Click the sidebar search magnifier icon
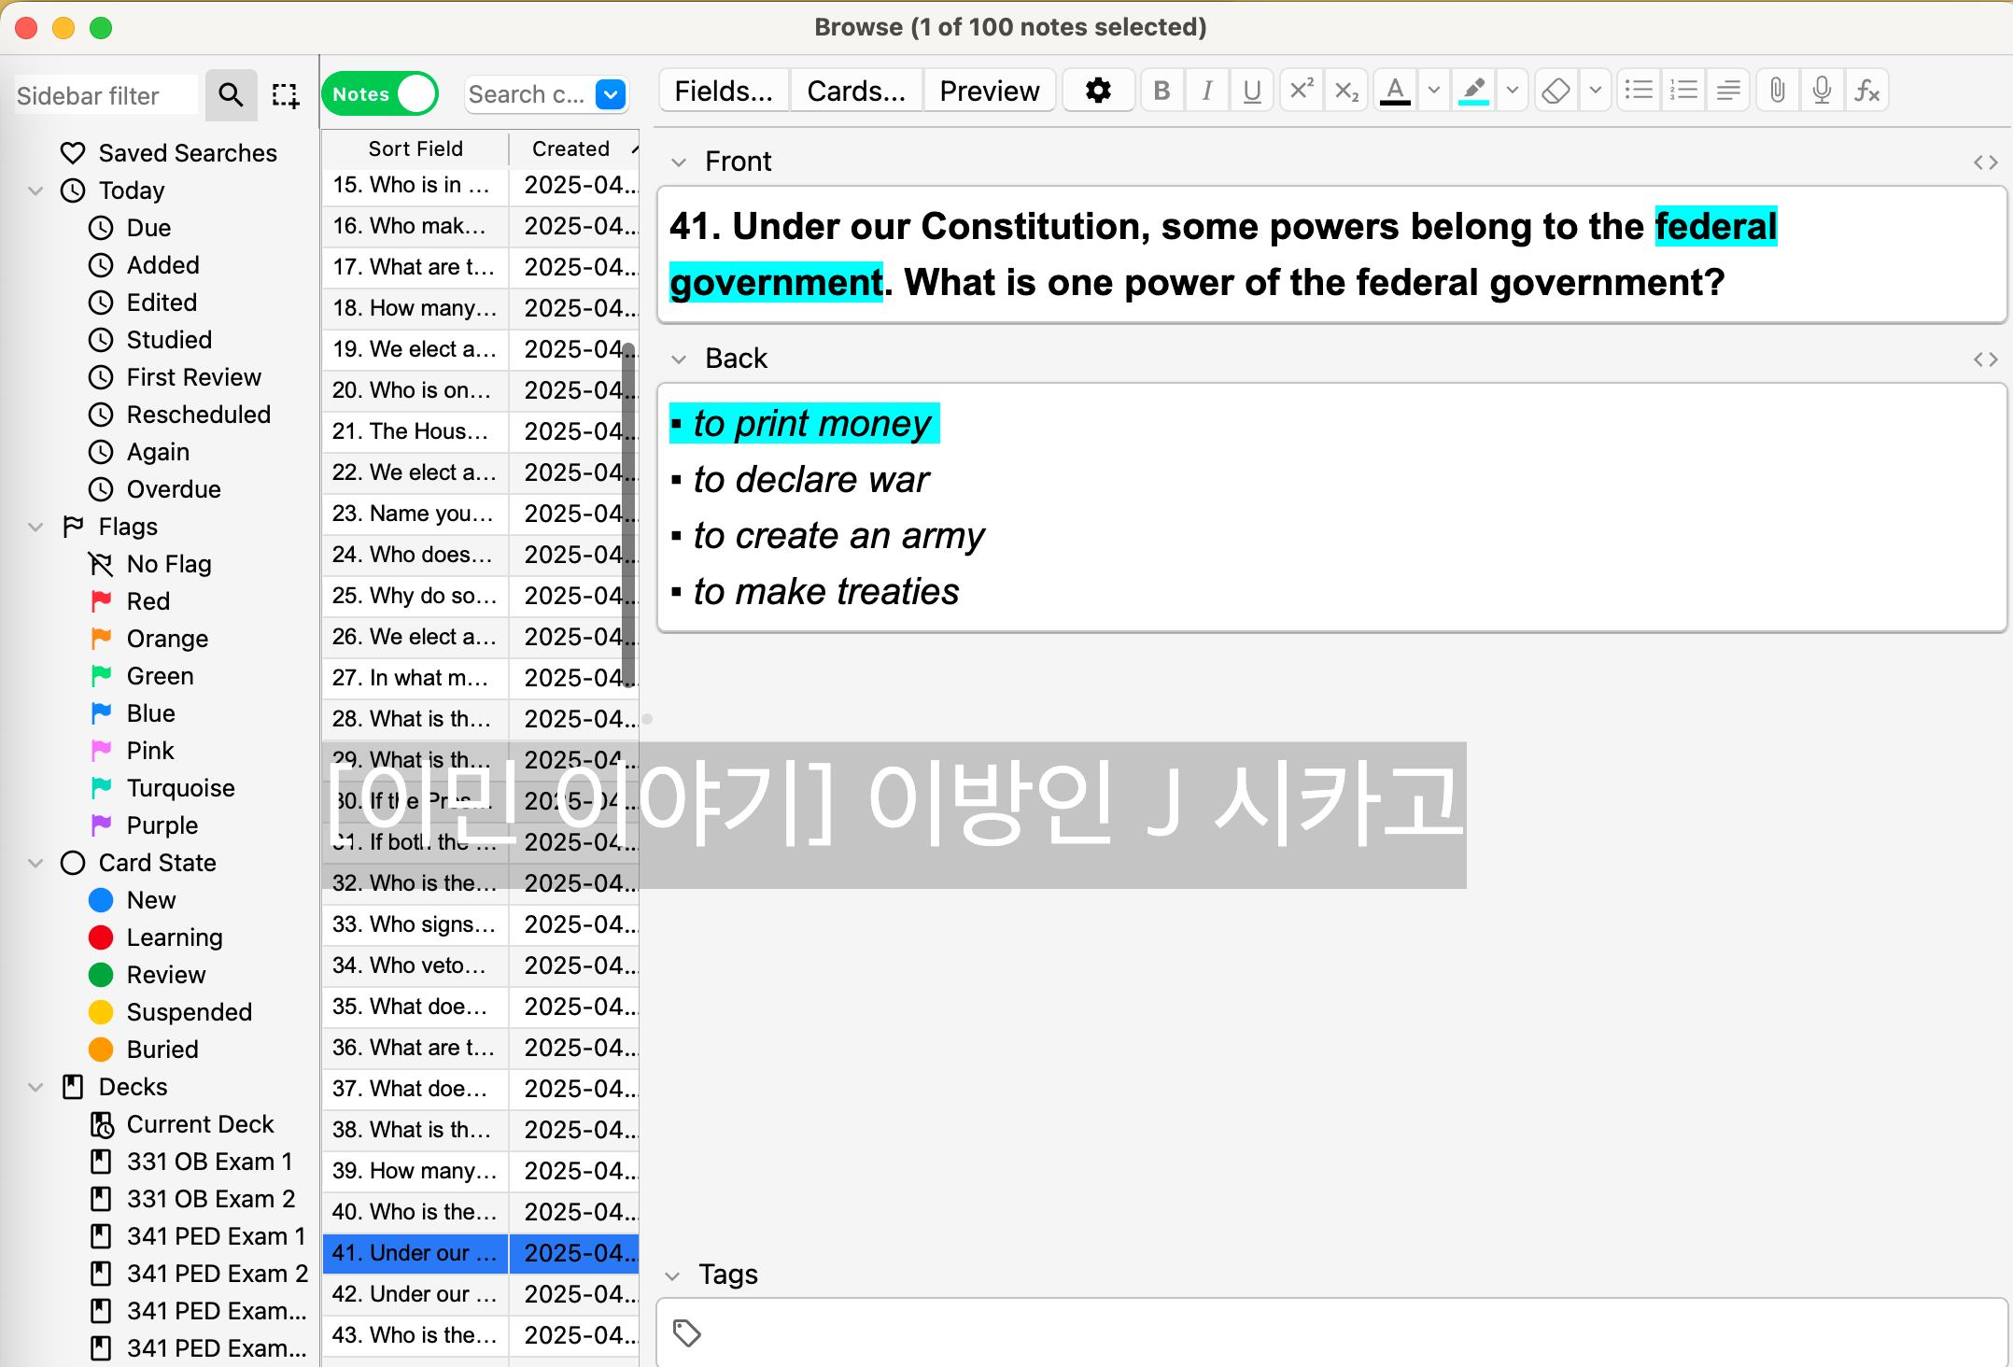This screenshot has width=2013, height=1367. click(x=231, y=94)
